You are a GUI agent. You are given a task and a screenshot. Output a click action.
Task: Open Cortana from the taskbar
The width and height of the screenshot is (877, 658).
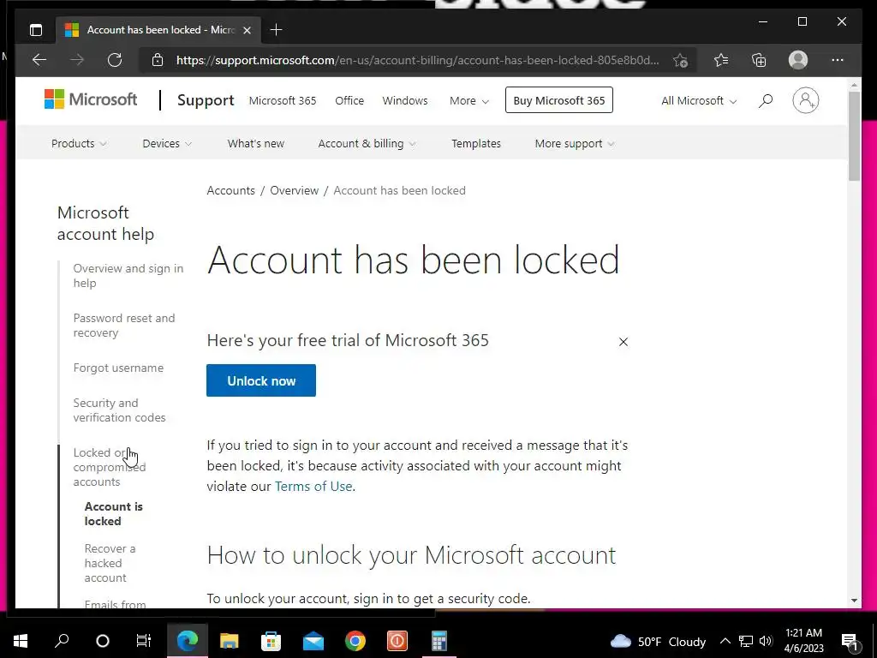pyautogui.click(x=103, y=641)
